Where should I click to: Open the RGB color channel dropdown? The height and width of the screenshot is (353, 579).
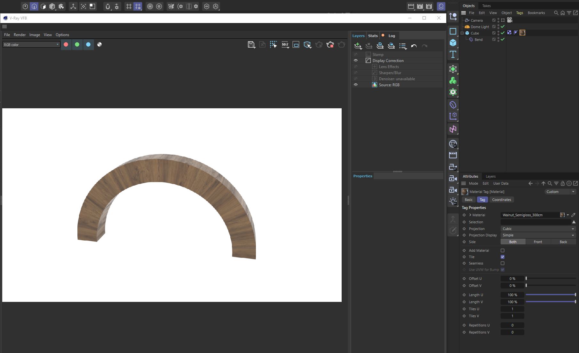(31, 45)
